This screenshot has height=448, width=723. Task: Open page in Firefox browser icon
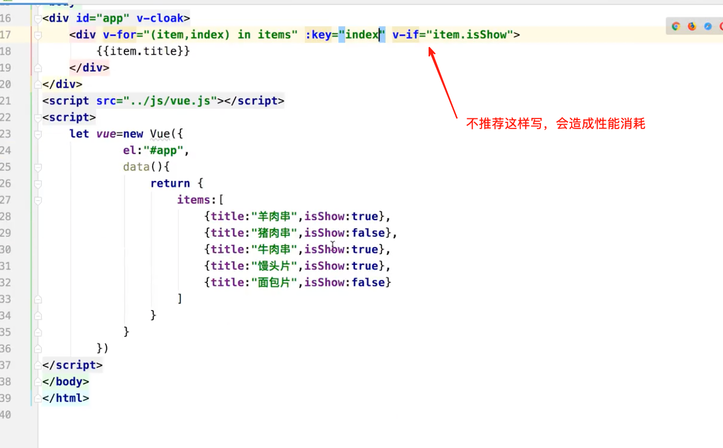[692, 26]
